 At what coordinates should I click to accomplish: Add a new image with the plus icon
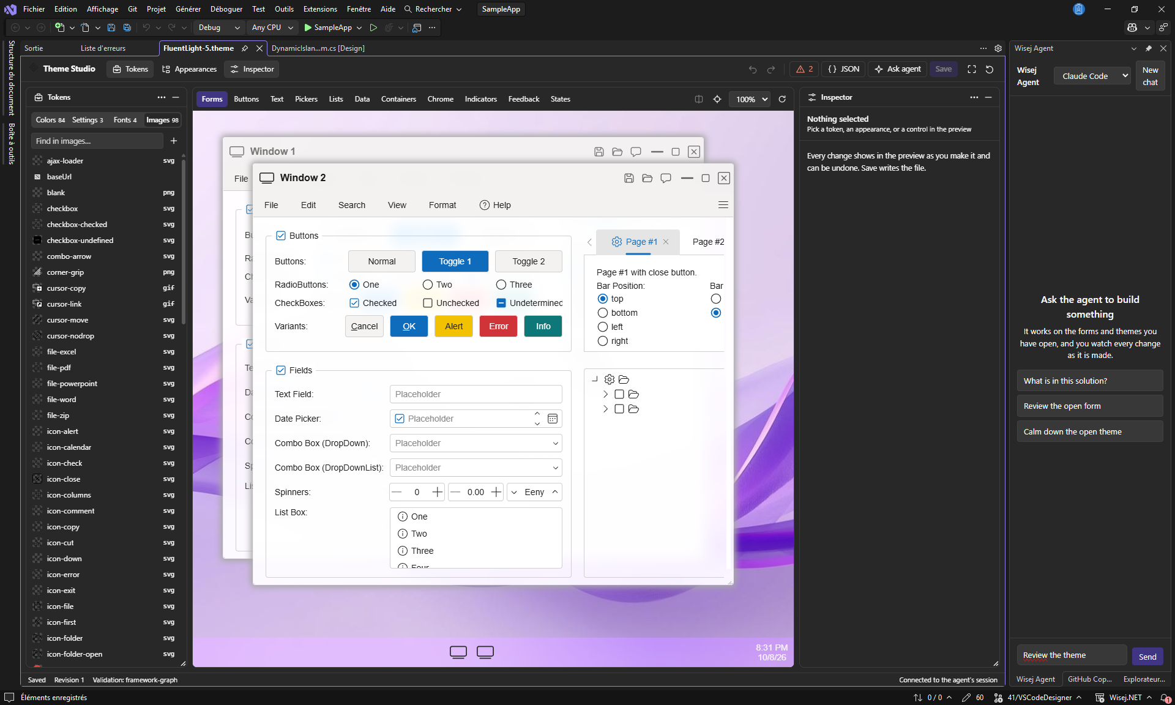click(x=174, y=141)
